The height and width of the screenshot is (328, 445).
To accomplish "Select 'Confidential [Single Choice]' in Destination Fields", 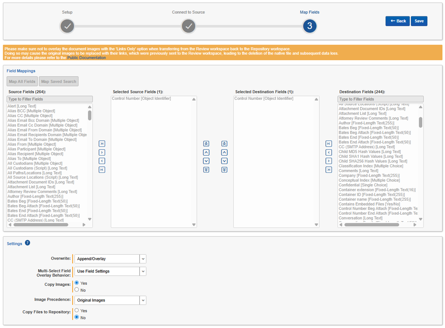I will (363, 185).
